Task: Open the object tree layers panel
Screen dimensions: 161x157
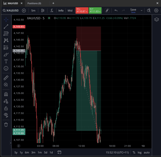Action: pyautogui.click(x=156, y=19)
